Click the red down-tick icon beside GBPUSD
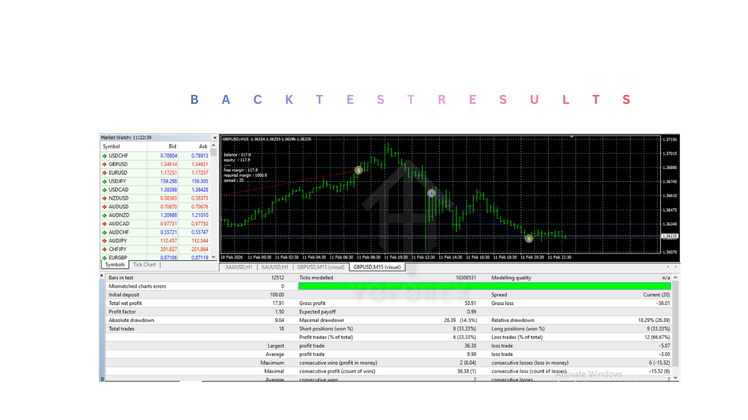The height and width of the screenshot is (420, 748). point(105,164)
